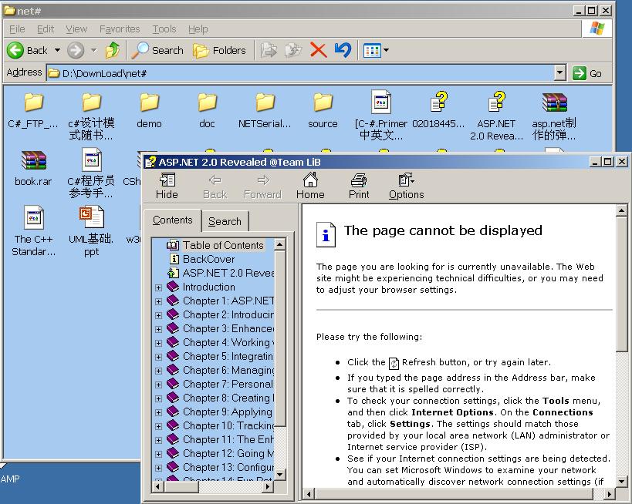Viewport: 632px width, 504px height.
Task: Select Chapter 6: Managing tree item
Action: (x=228, y=370)
